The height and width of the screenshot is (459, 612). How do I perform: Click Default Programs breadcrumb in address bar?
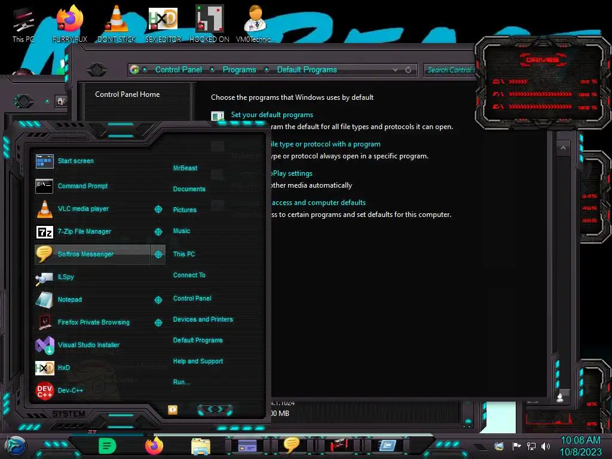[x=307, y=69]
